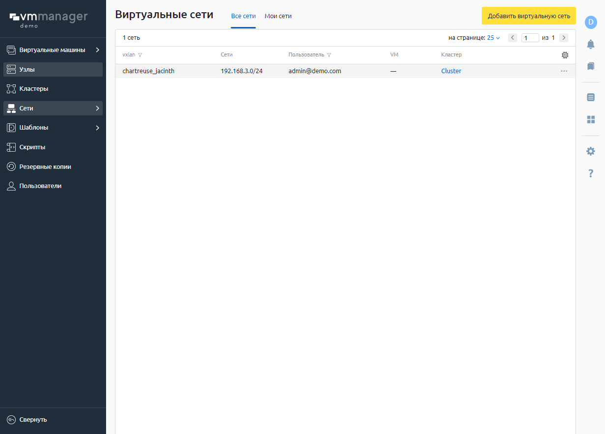Open help question mark icon

[591, 173]
